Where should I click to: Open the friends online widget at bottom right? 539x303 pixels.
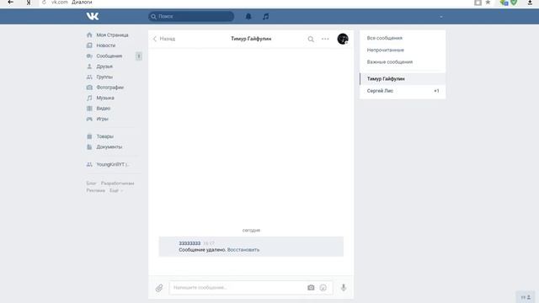[x=526, y=297]
